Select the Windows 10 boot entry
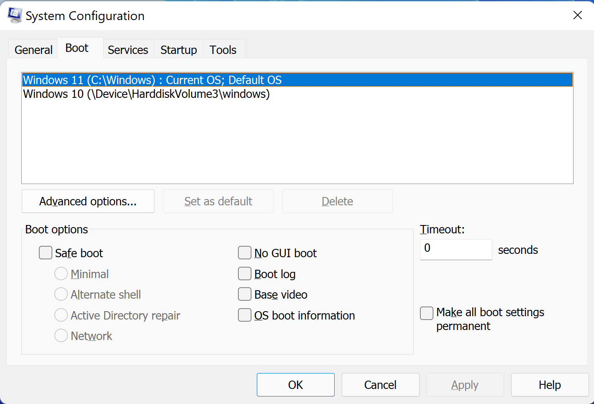Image resolution: width=594 pixels, height=404 pixels. [146, 94]
